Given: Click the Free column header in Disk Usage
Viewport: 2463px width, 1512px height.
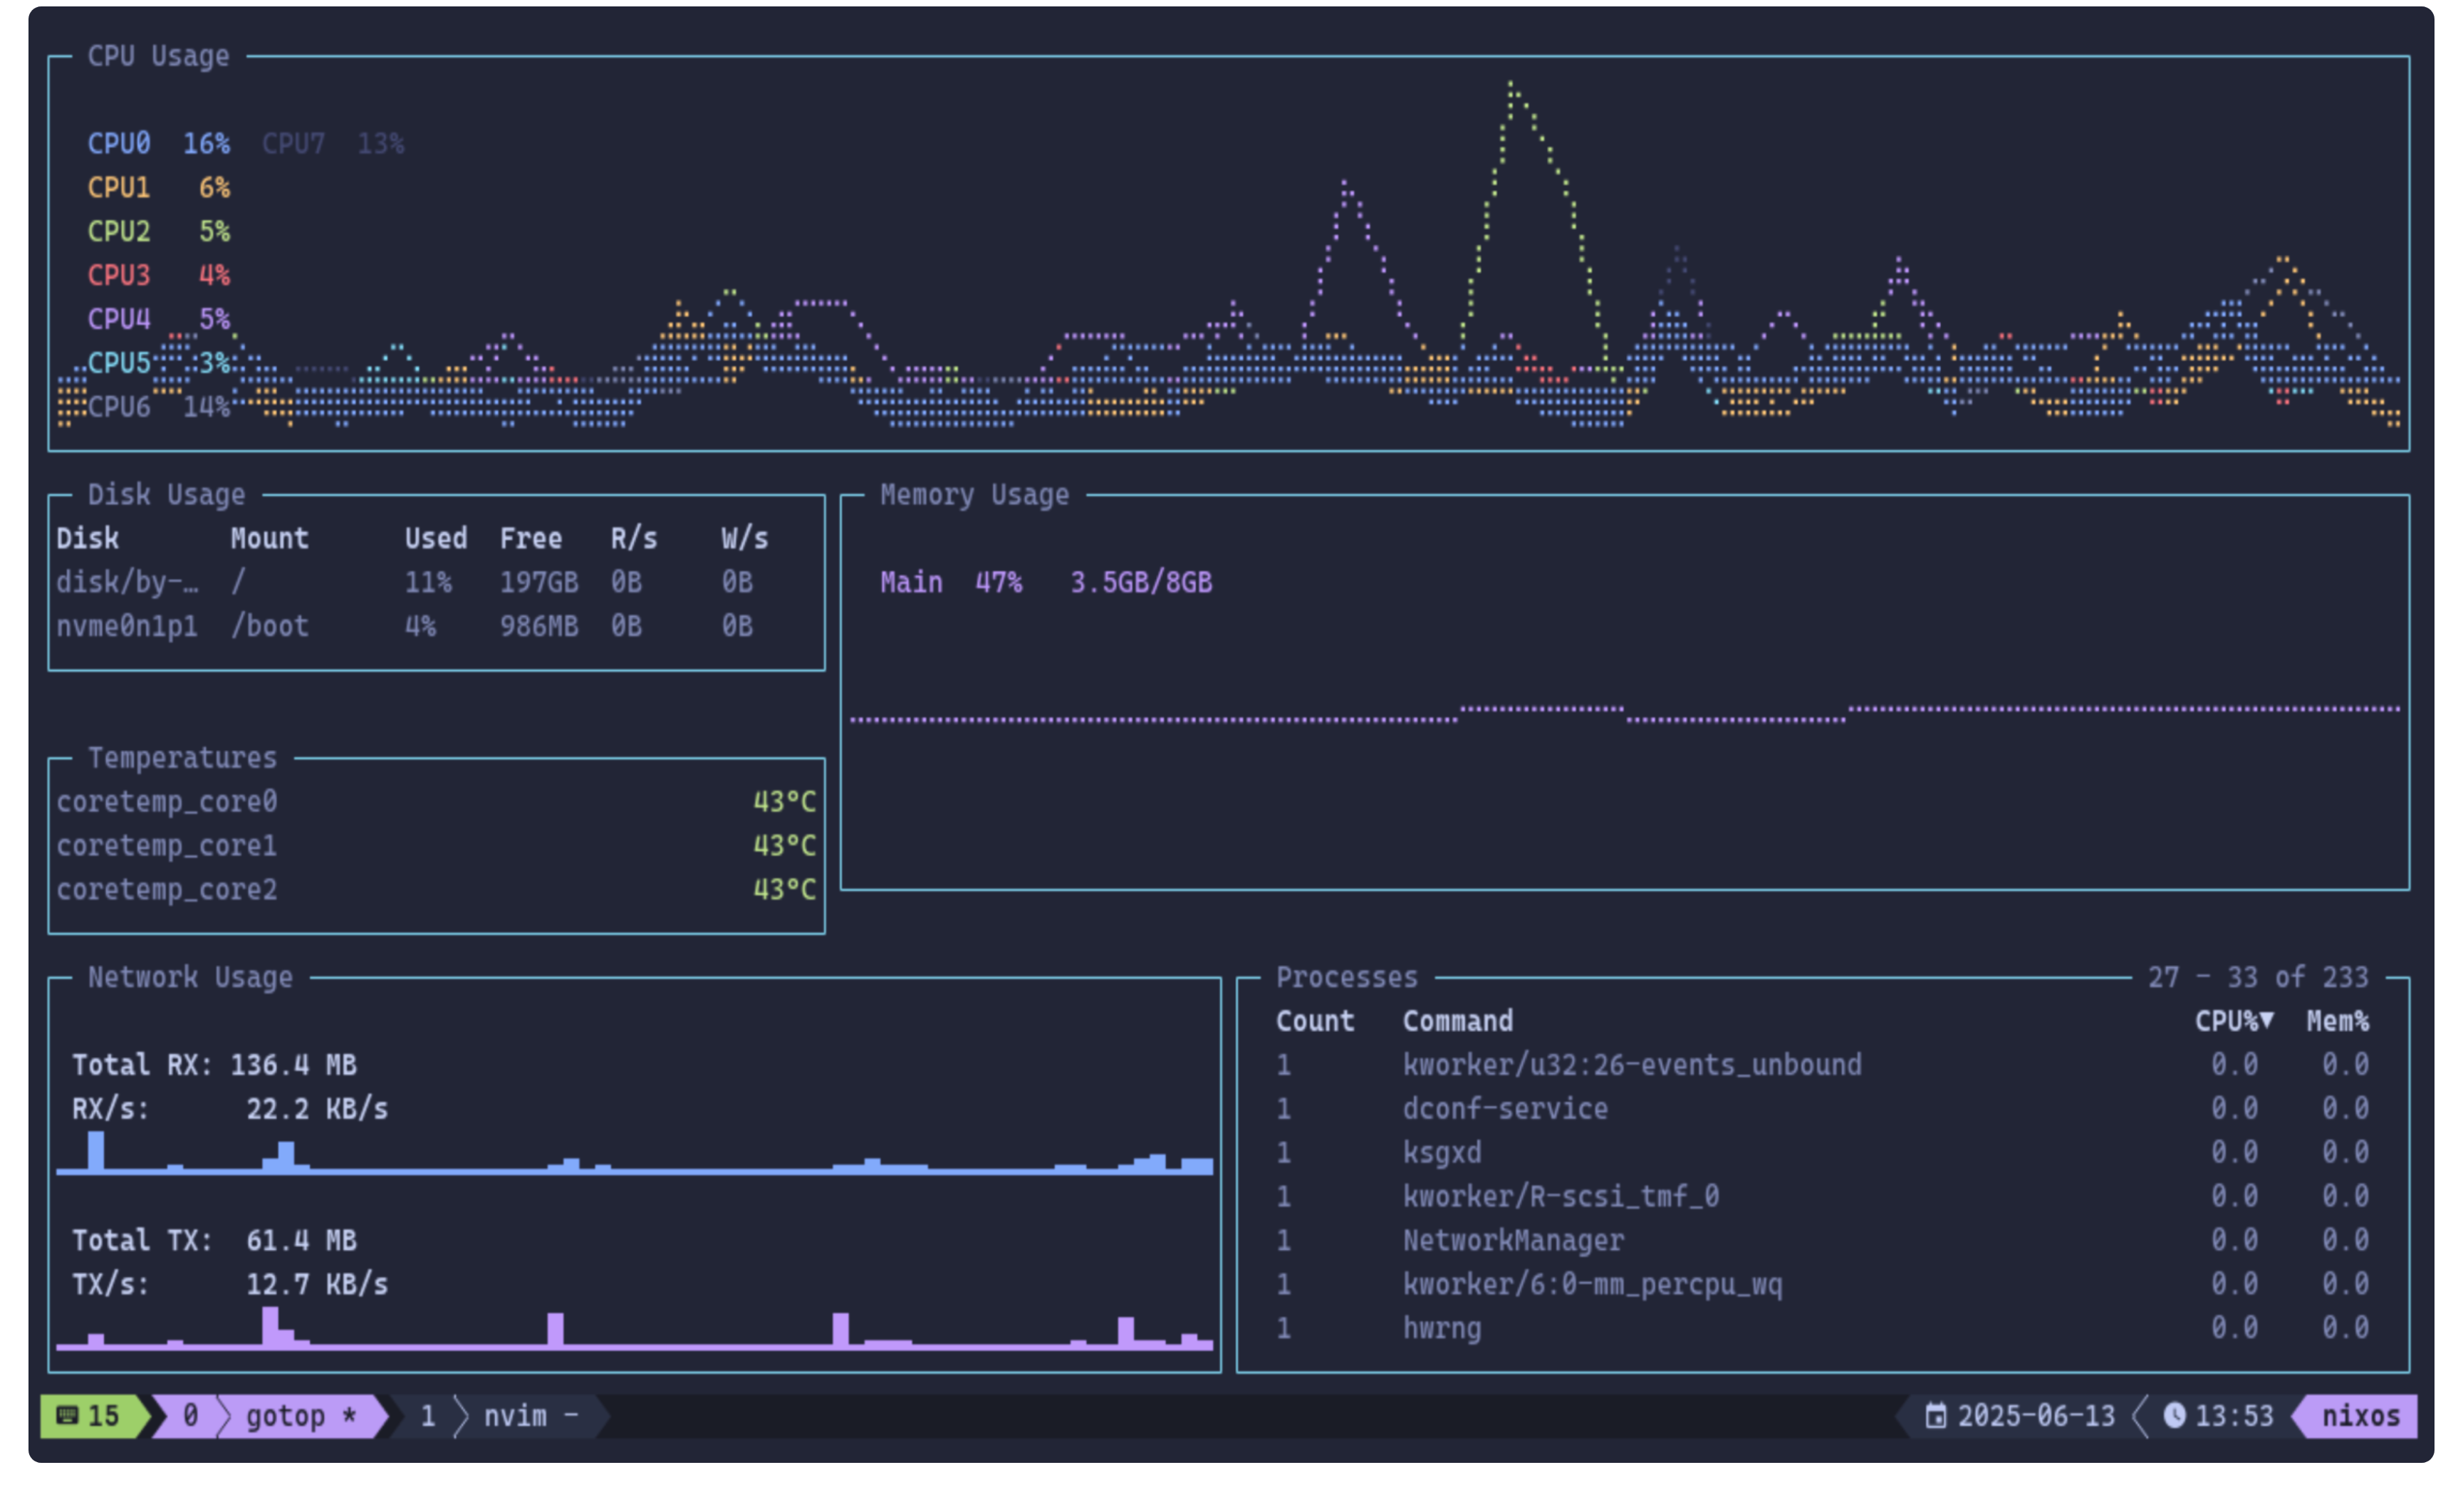Looking at the screenshot, I should click(530, 538).
